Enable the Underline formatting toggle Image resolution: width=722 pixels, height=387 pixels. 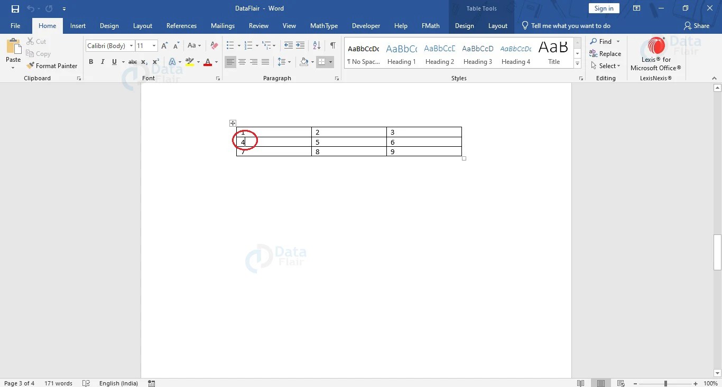click(114, 62)
